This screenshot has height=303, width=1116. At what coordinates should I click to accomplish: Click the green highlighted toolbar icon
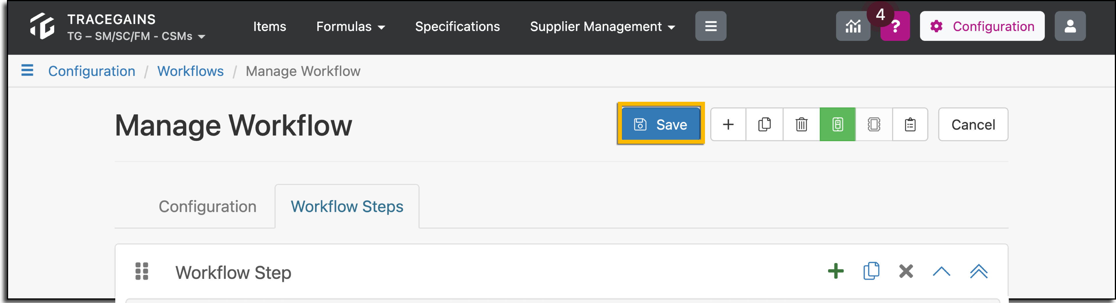[x=838, y=124]
